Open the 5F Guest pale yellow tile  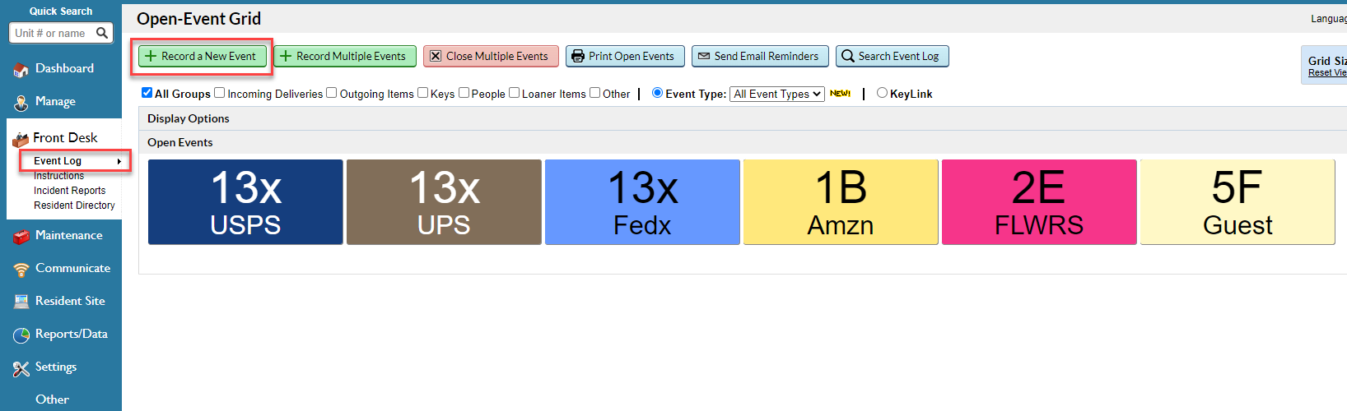(x=1237, y=202)
